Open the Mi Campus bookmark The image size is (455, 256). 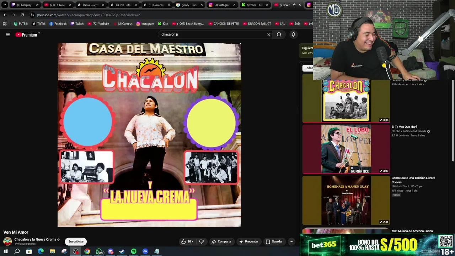coord(123,24)
